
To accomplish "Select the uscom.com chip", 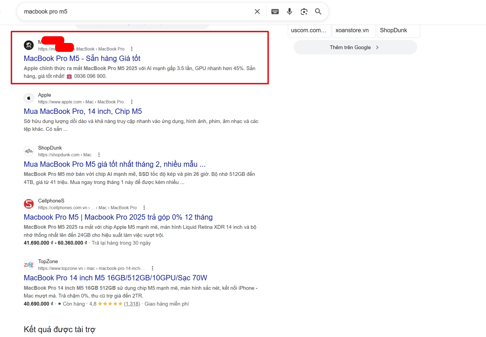I will coord(309,30).
